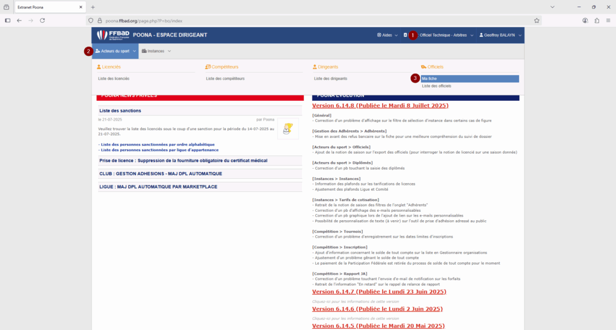Click the Compétiteurs section heading
The width and height of the screenshot is (616, 330).
(225, 67)
